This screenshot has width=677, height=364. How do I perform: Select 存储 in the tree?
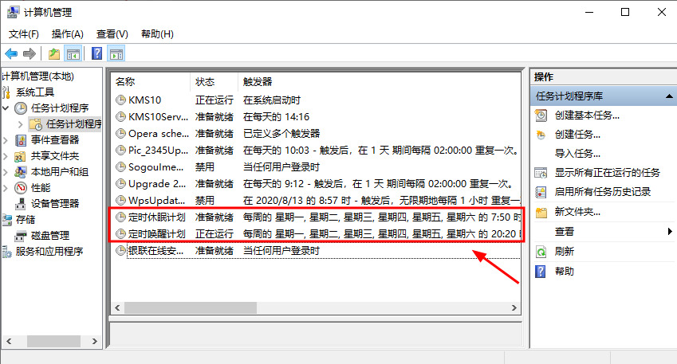click(26, 220)
